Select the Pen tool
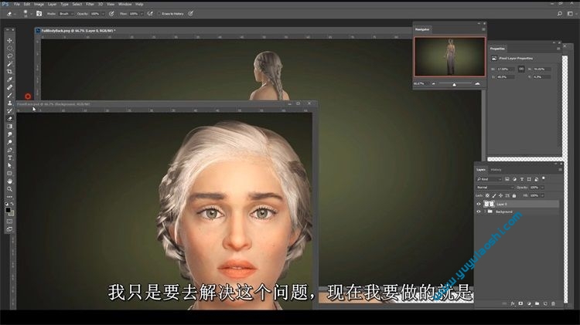This screenshot has height=325, width=580. tap(9, 150)
